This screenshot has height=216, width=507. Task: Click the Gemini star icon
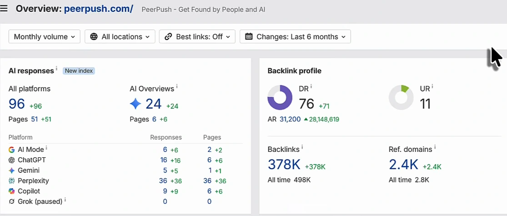(12, 171)
